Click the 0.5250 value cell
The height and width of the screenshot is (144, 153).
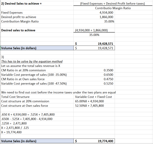pos(94,83)
